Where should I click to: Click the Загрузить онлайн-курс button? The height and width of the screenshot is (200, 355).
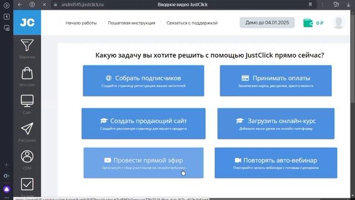[276, 123]
